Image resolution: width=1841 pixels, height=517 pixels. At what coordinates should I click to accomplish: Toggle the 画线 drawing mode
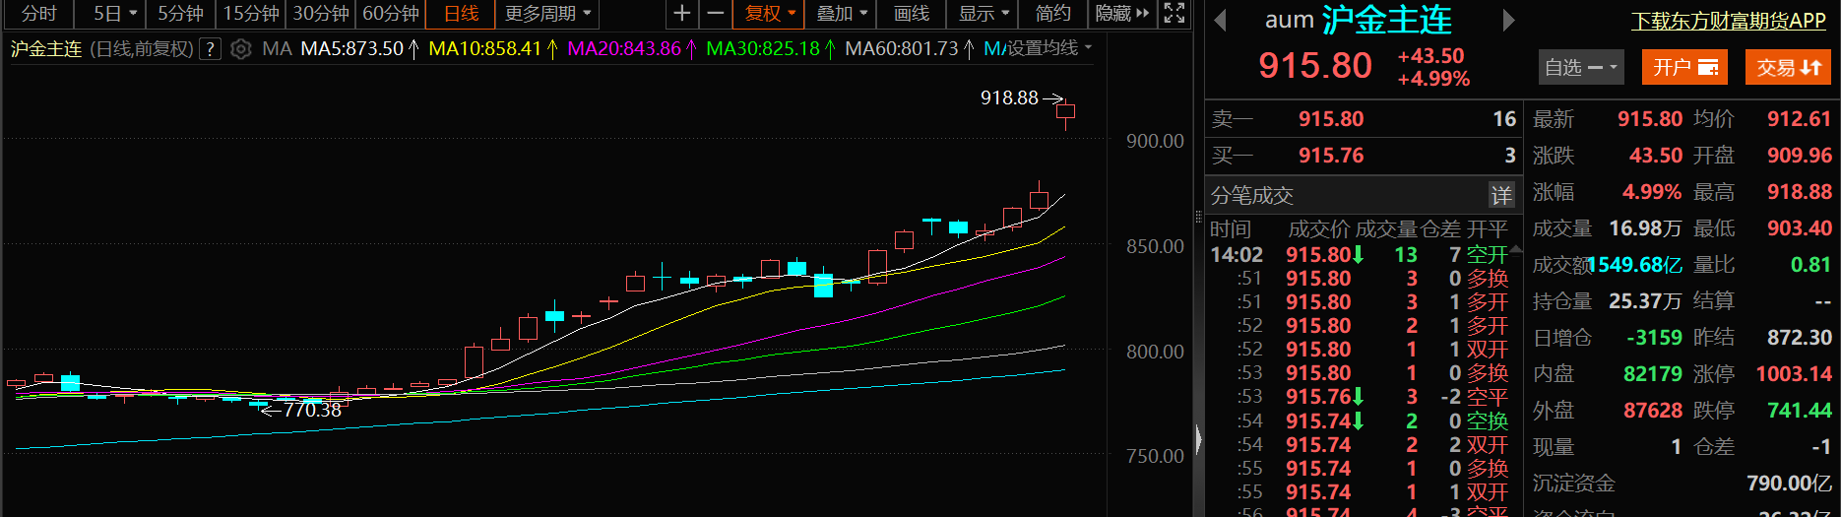[x=911, y=14]
